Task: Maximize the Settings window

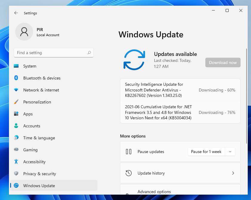Action: 227,10
